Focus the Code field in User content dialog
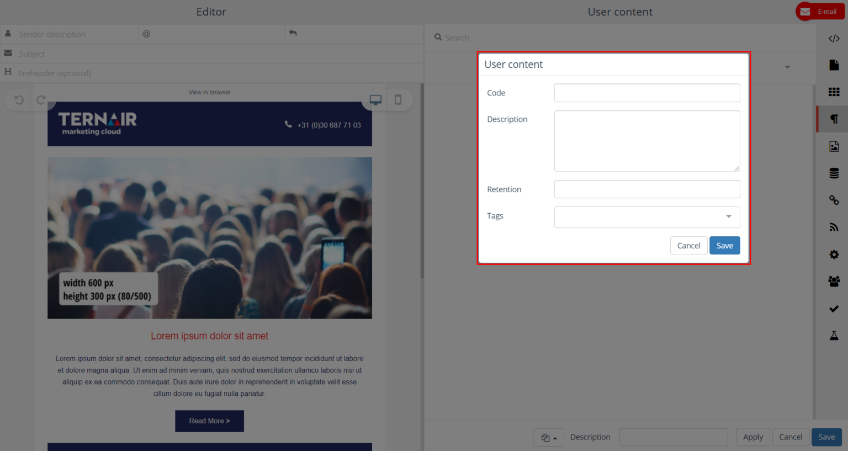The image size is (848, 451). (x=647, y=93)
